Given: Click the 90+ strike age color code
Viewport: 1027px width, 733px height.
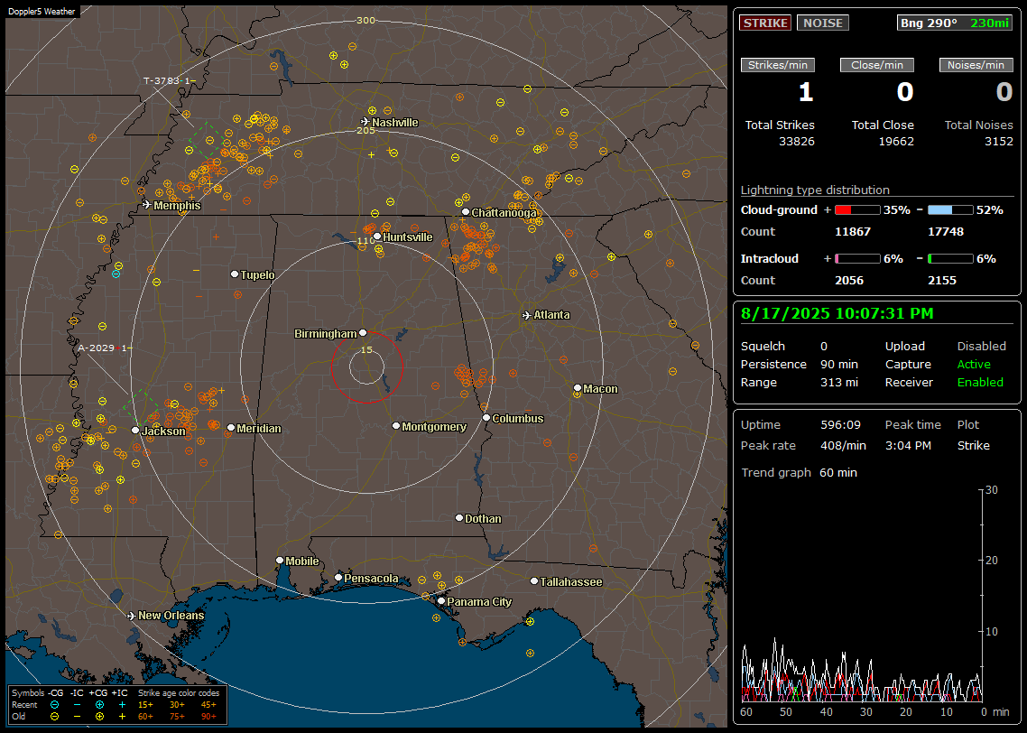Looking at the screenshot, I should (208, 717).
